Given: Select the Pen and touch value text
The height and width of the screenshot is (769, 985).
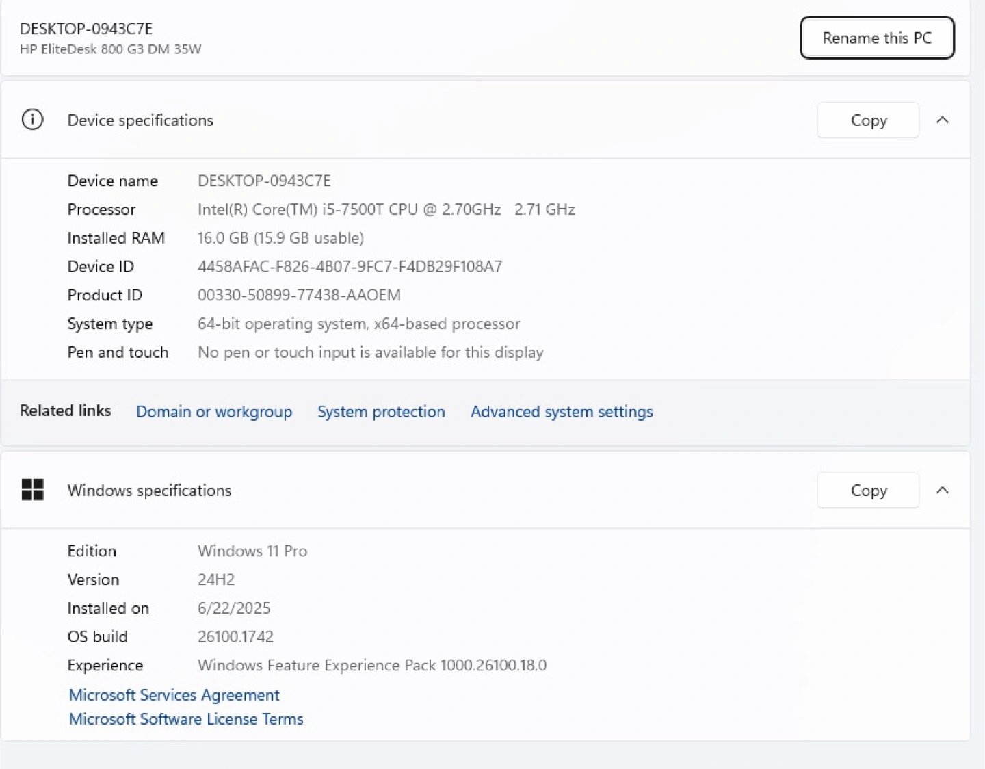Looking at the screenshot, I should click(371, 353).
